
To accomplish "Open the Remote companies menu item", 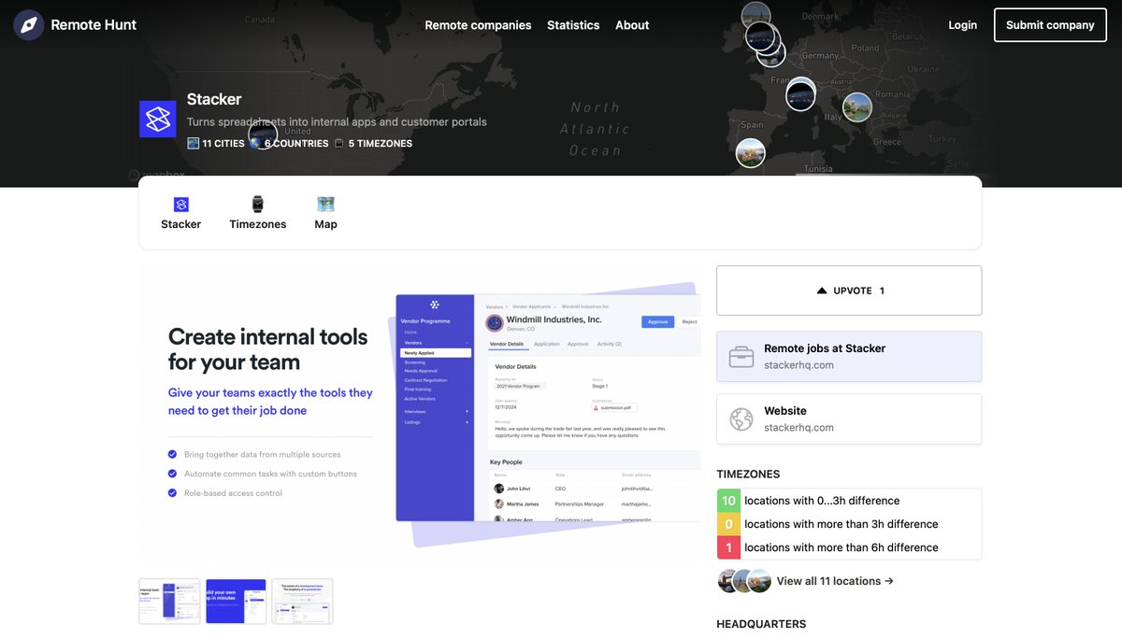I will pyautogui.click(x=478, y=25).
